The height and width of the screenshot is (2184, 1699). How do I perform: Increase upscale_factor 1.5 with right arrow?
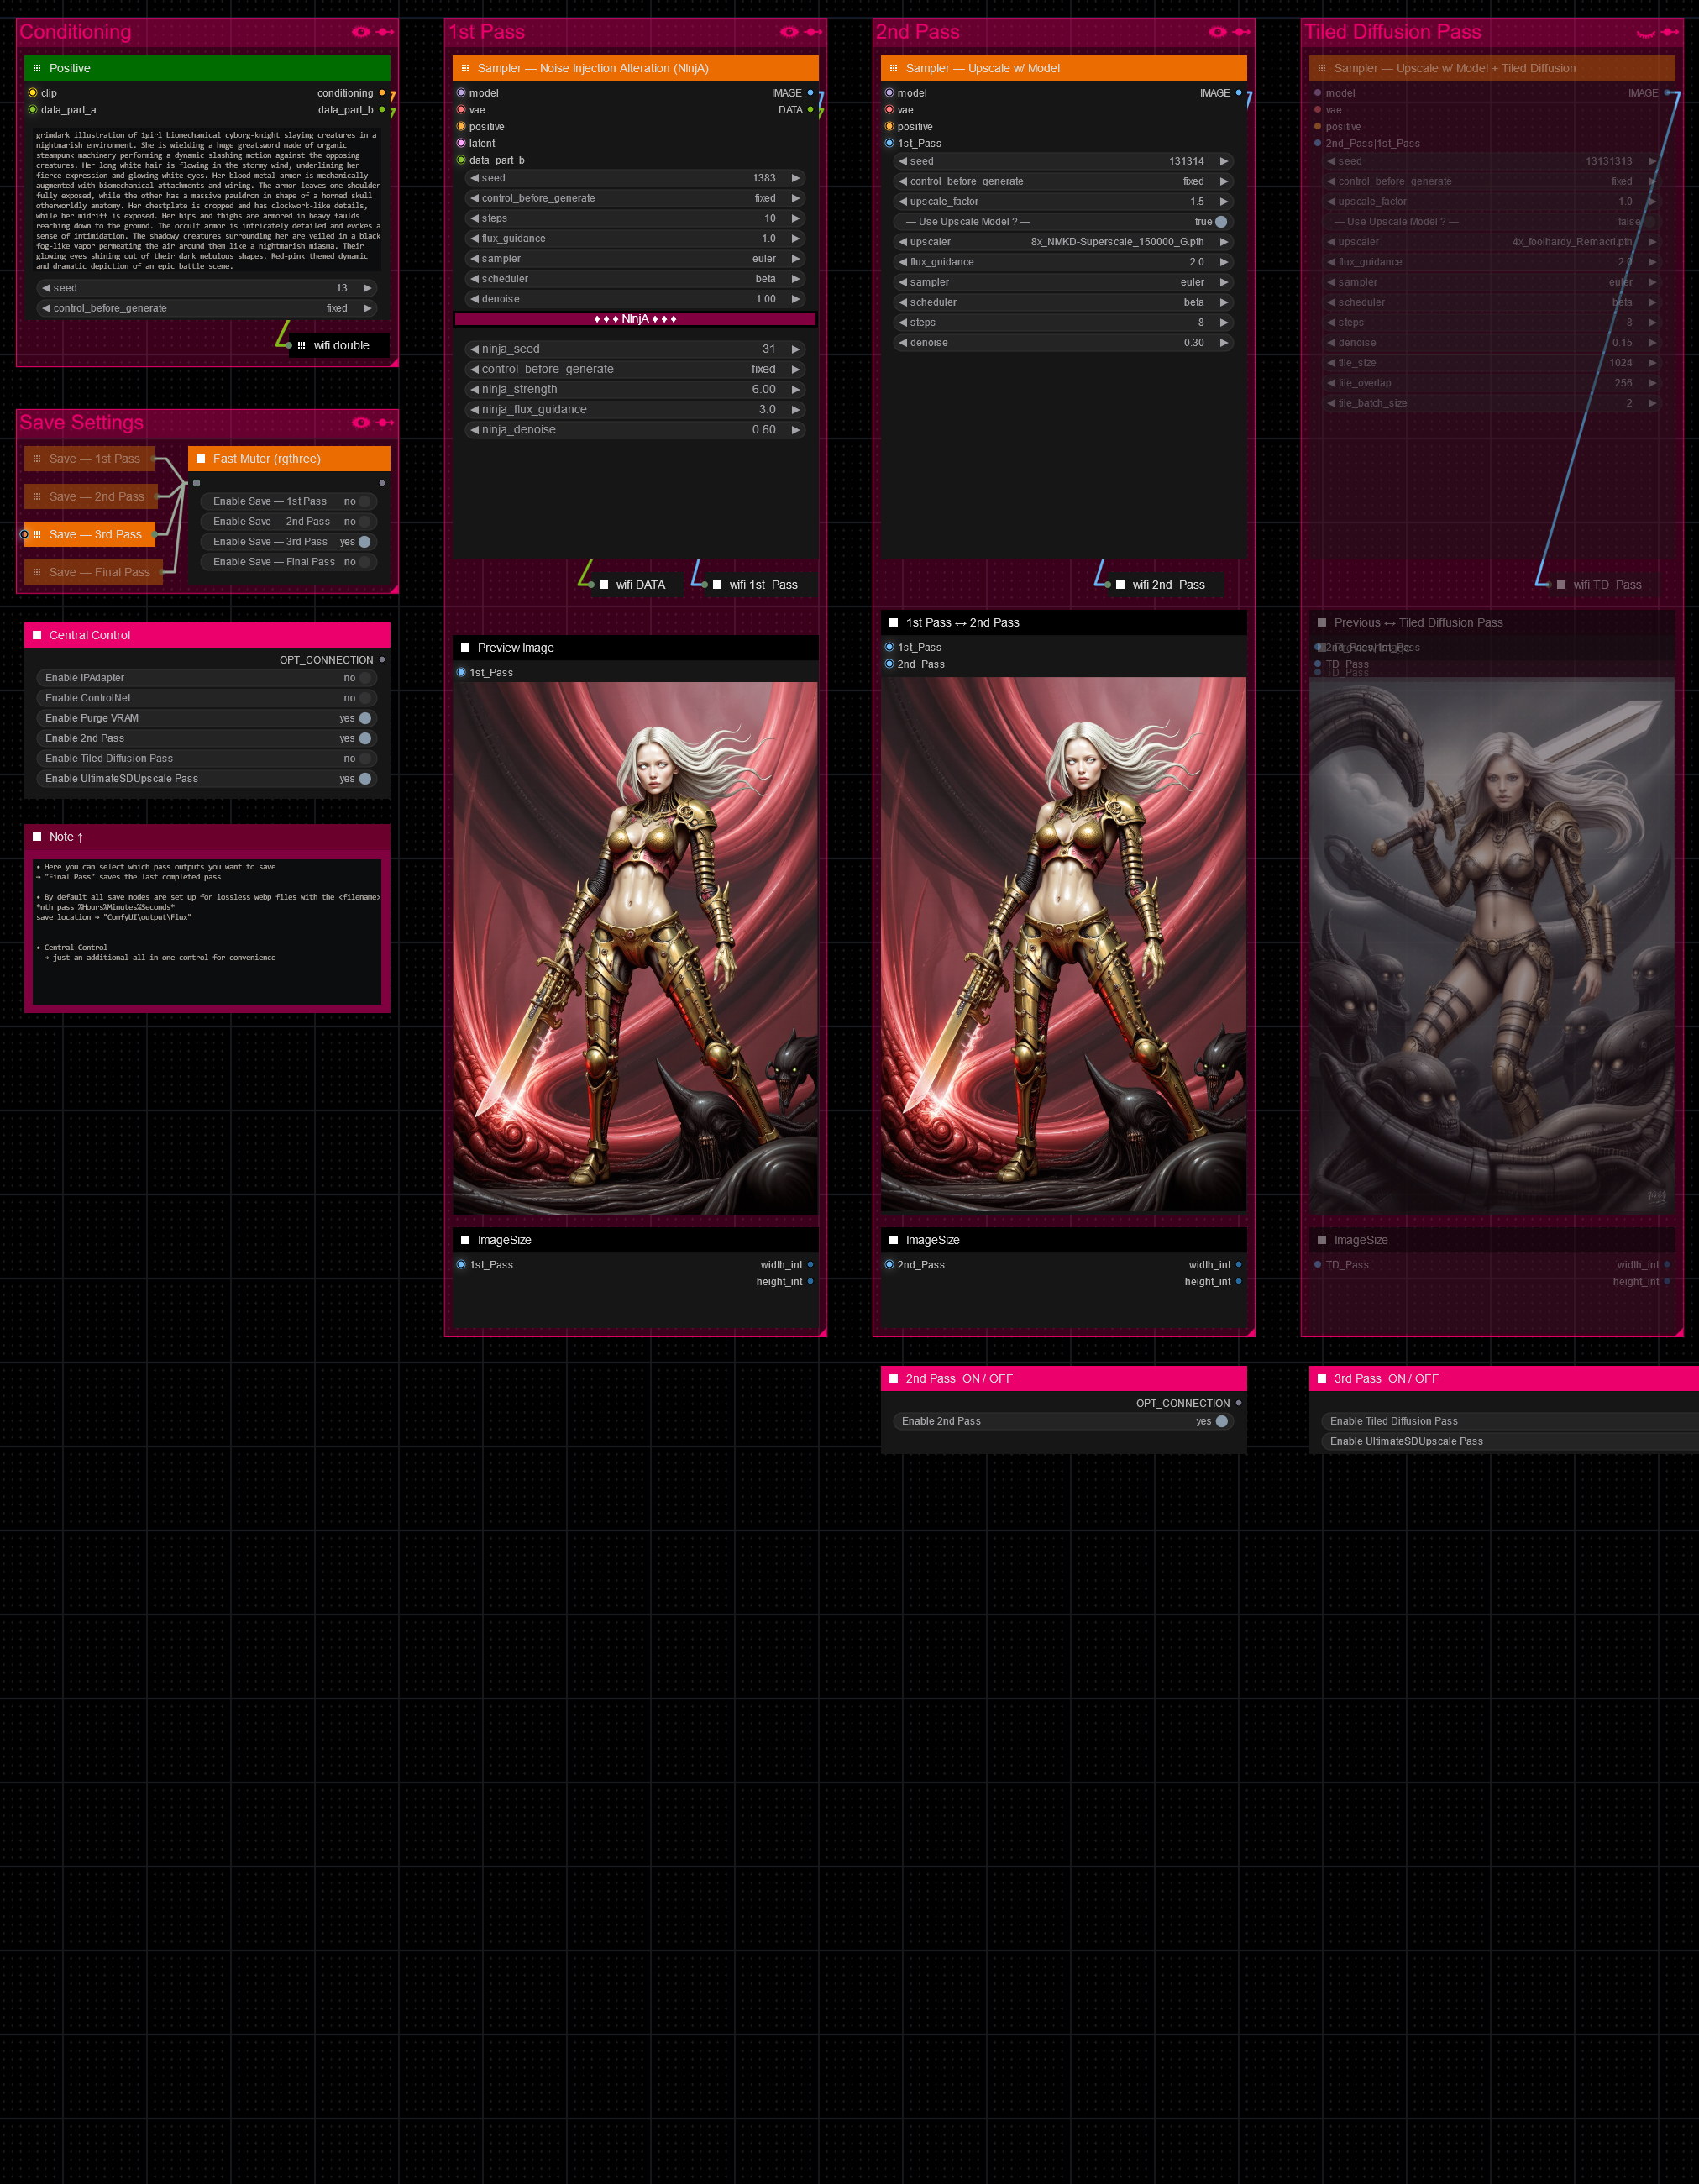click(1224, 202)
